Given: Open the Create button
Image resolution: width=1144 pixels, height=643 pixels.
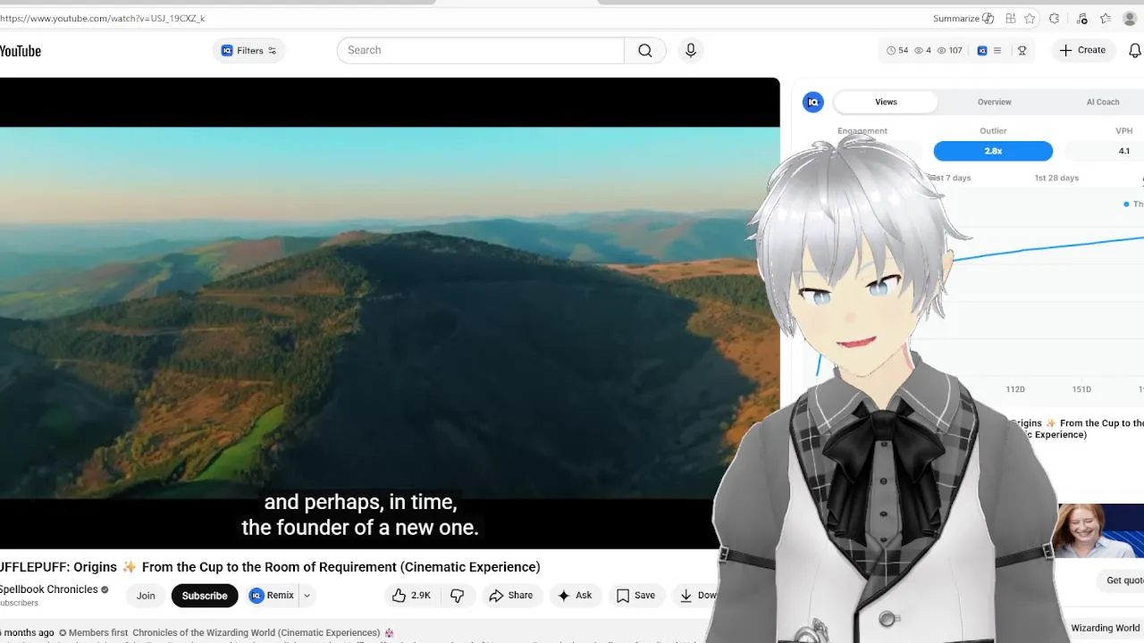Looking at the screenshot, I should 1082,50.
